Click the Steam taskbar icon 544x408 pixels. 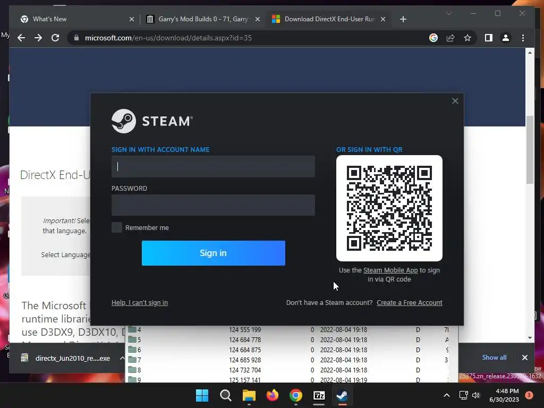point(343,395)
